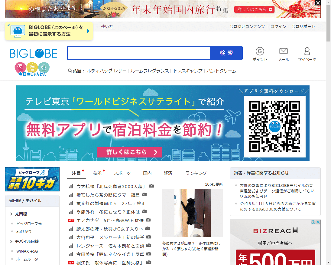The height and width of the screenshot is (265, 331).
Task: Click the app download QR code
Action: coord(275,127)
